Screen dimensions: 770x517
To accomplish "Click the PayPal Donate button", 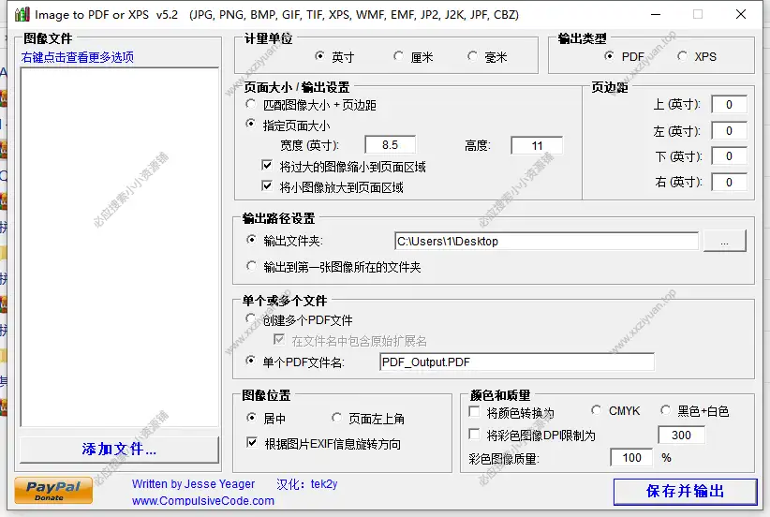I will point(53,490).
